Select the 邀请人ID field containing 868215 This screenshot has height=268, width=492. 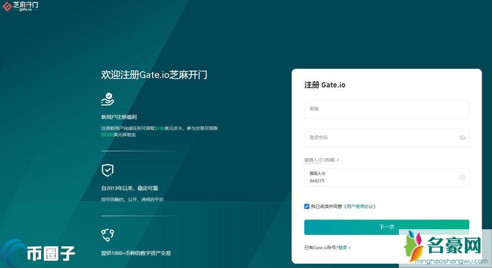[381, 178]
